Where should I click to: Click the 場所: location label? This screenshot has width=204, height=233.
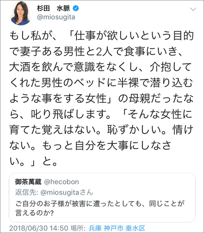(78, 228)
